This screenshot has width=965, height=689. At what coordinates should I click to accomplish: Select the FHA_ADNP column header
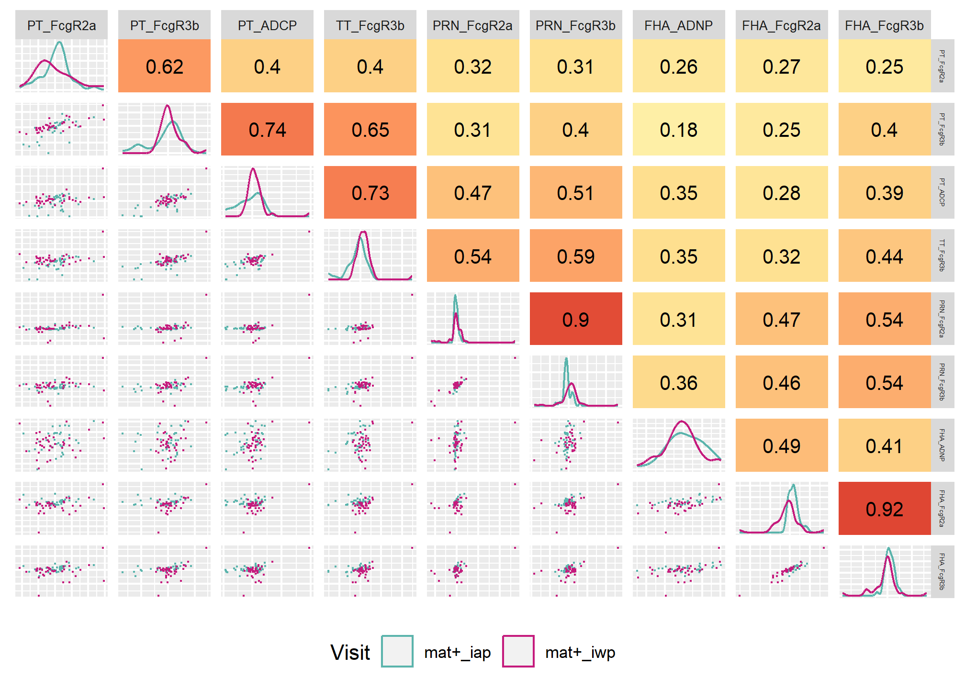[x=679, y=25]
